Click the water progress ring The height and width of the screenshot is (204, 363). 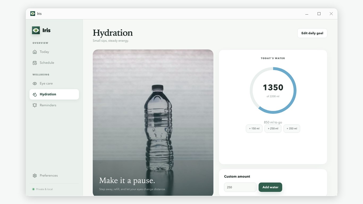click(273, 91)
